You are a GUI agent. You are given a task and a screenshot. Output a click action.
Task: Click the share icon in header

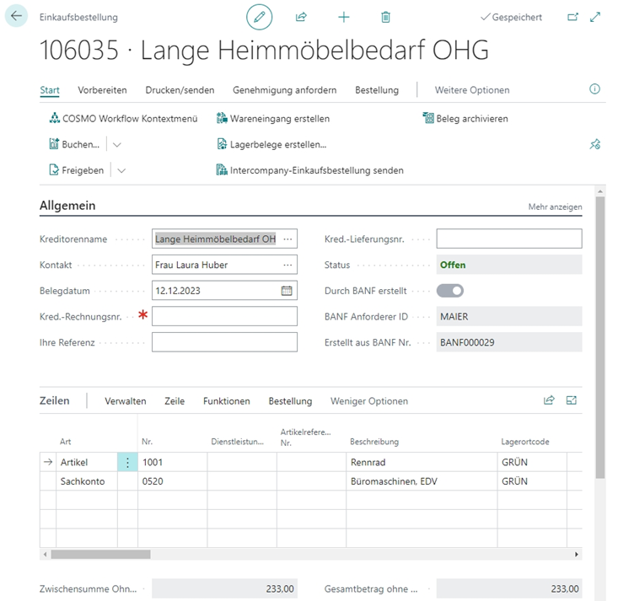301,17
